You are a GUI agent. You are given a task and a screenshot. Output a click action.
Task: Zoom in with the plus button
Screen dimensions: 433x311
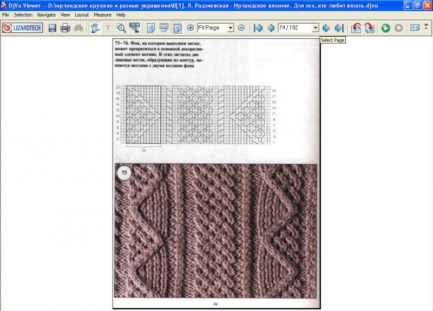point(191,28)
